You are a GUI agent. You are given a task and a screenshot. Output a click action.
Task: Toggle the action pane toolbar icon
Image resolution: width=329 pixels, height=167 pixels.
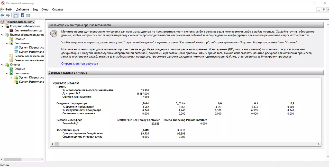coord(28,15)
